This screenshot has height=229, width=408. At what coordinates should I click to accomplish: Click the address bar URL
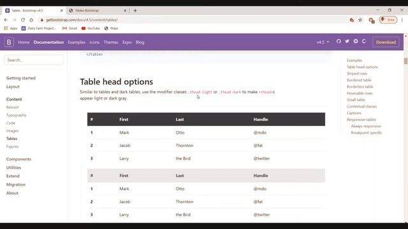pyautogui.click(x=82, y=20)
